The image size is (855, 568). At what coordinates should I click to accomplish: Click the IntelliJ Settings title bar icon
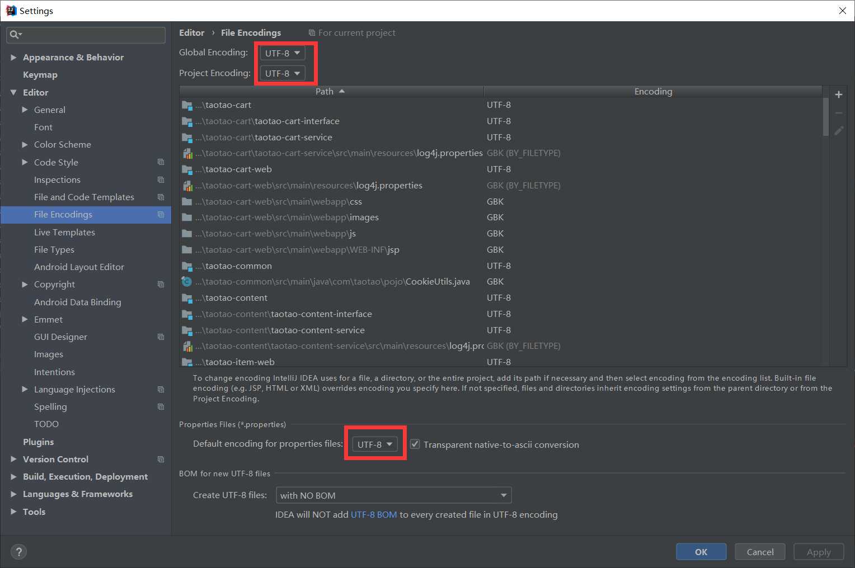[11, 11]
